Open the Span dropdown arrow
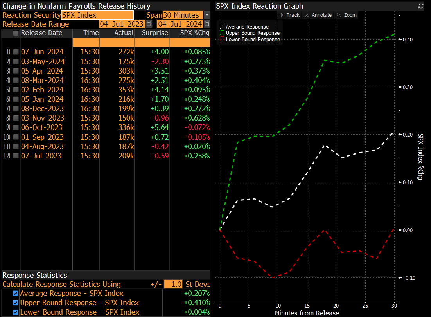The width and height of the screenshot is (431, 317). coord(207,15)
